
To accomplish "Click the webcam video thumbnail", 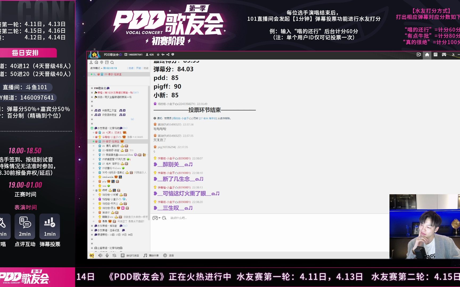I will (425, 226).
